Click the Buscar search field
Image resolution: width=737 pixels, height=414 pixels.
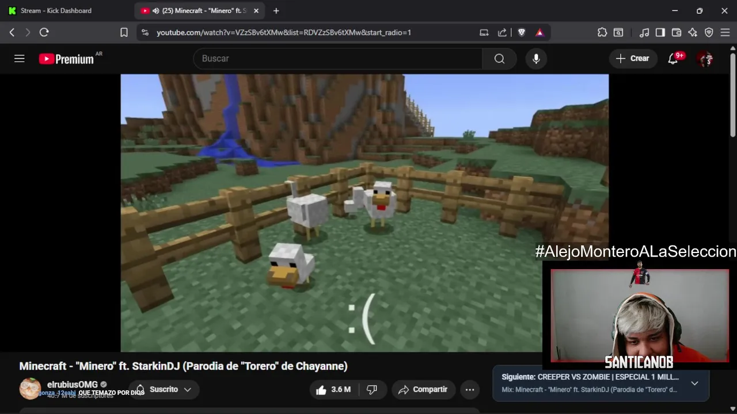point(338,59)
